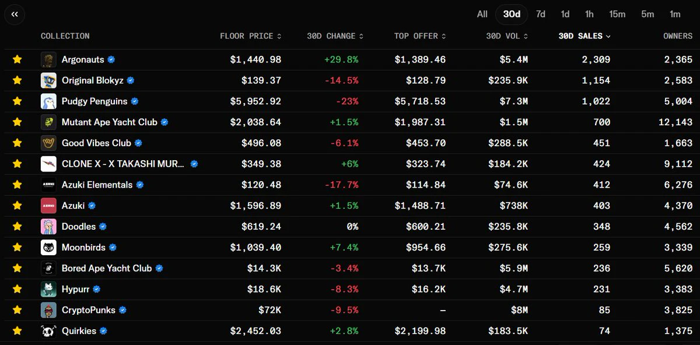This screenshot has width=700, height=345.
Task: Toggle the favorite star for Hypurr
Action: click(x=17, y=289)
